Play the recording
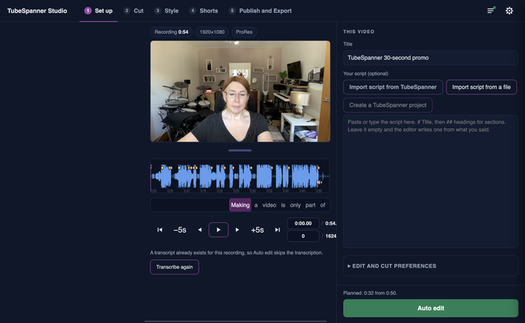The width and height of the screenshot is (525, 323). pos(218,229)
